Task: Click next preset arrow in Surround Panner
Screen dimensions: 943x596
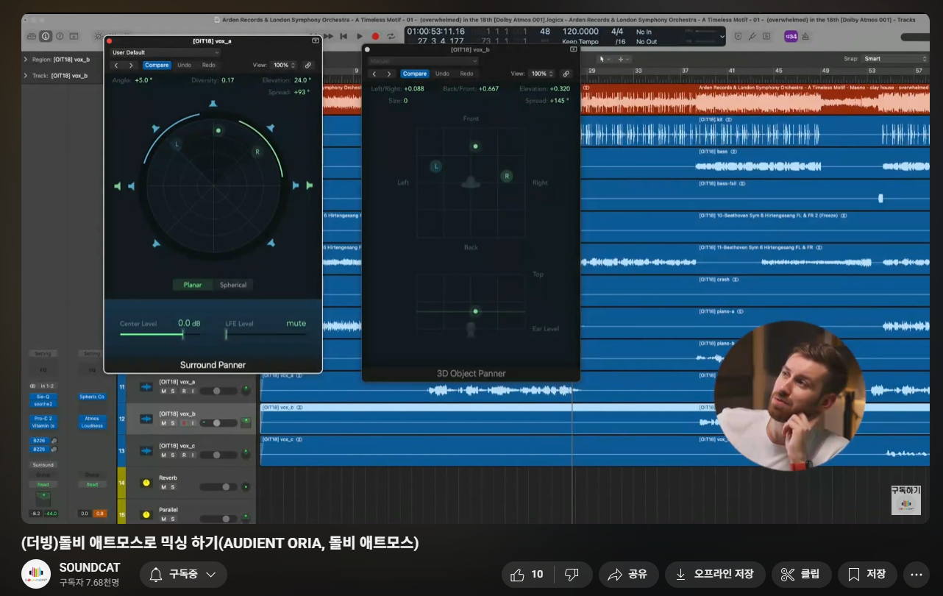Action: coord(131,65)
